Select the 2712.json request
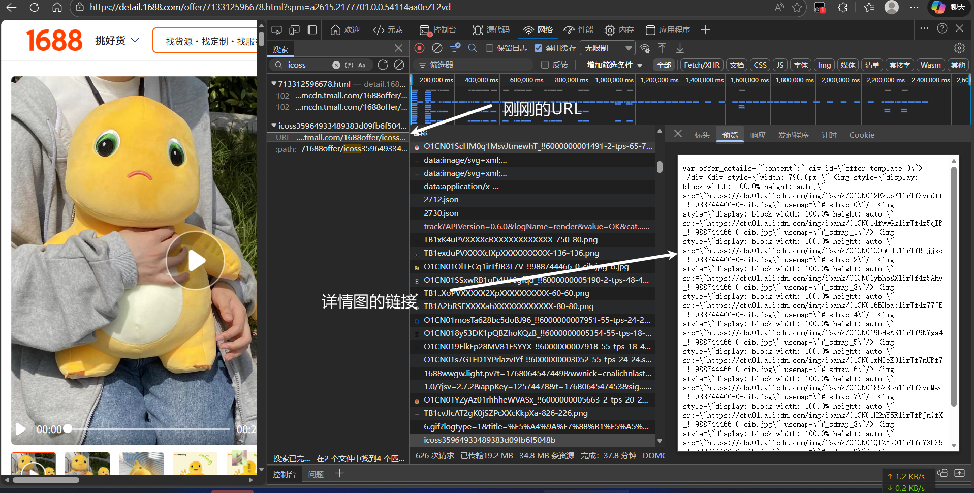The width and height of the screenshot is (974, 493). [441, 200]
